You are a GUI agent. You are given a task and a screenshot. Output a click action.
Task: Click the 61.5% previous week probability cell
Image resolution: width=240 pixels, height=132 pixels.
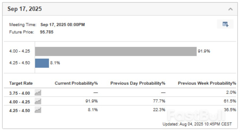point(230,101)
